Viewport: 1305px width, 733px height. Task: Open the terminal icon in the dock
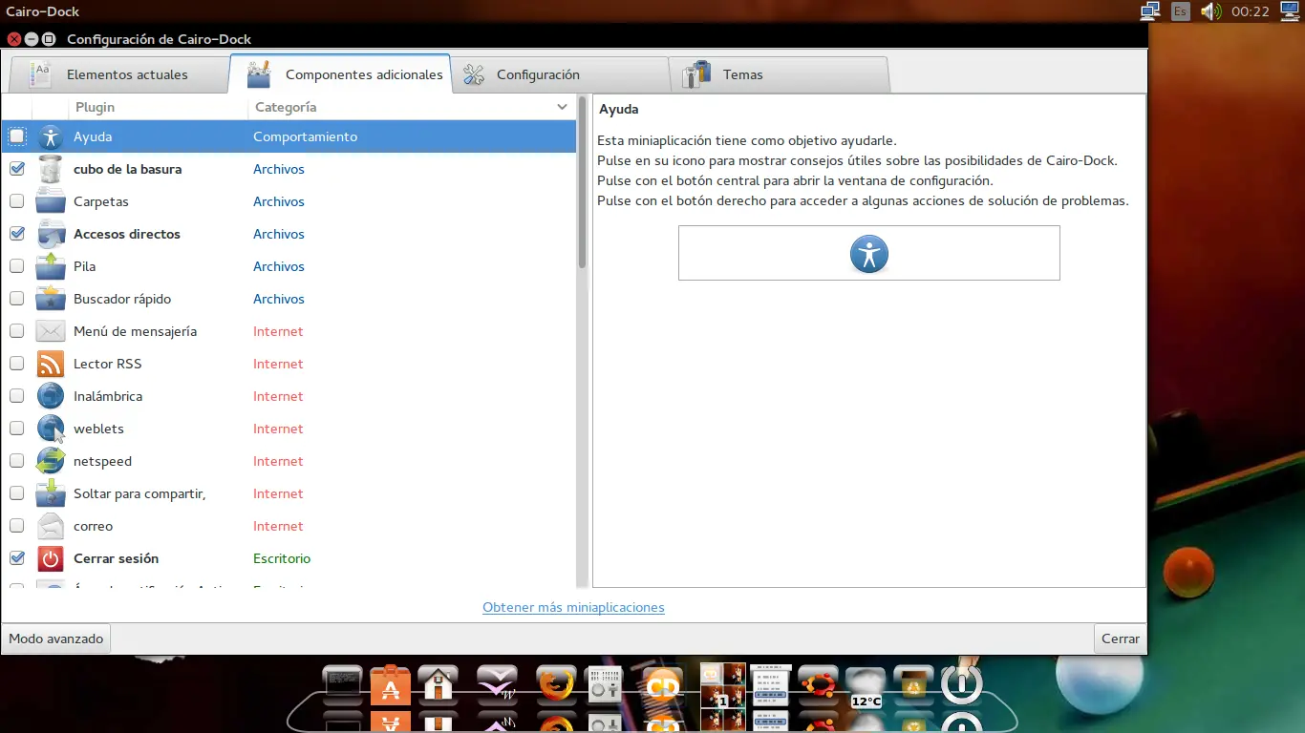[x=343, y=684]
